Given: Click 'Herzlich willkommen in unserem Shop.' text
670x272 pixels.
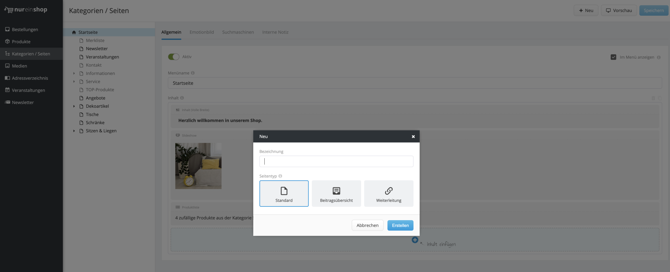Looking at the screenshot, I should [220, 120].
